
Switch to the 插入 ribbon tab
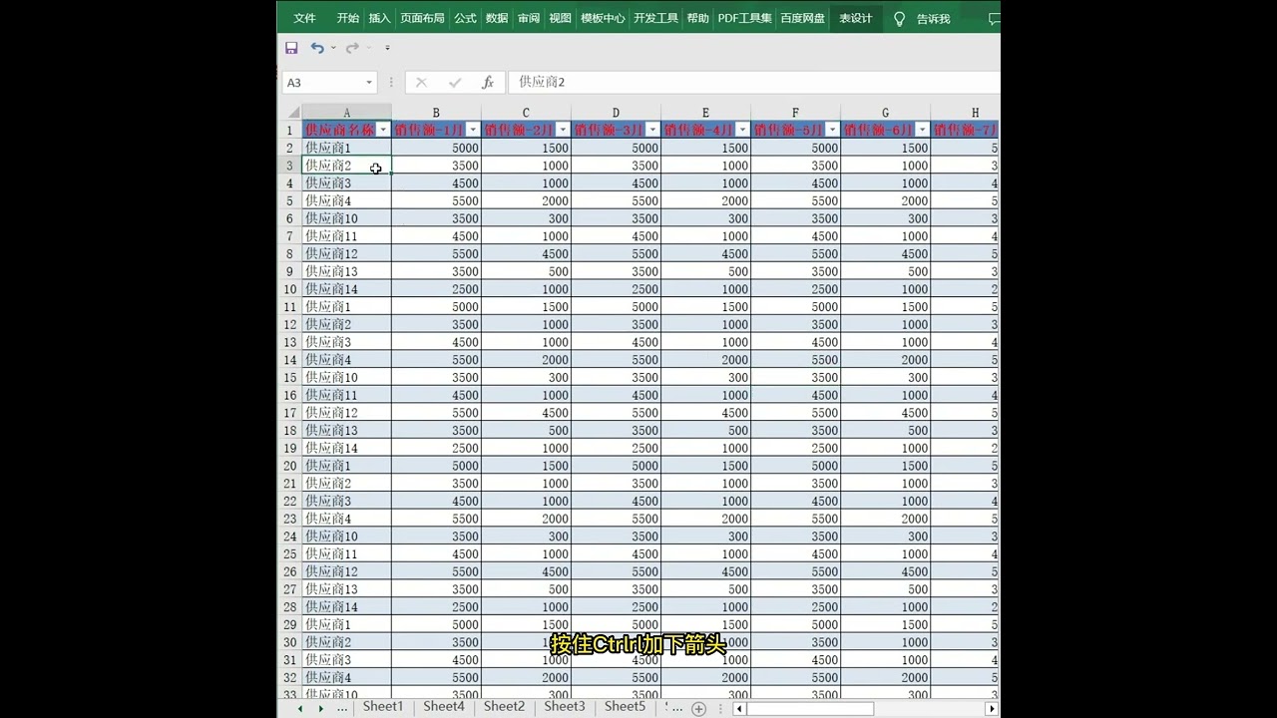[x=379, y=18]
